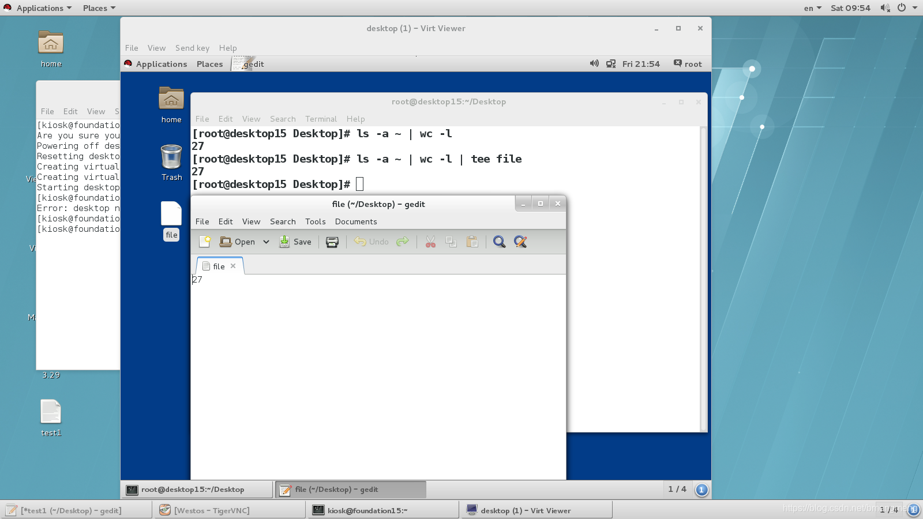This screenshot has width=923, height=519.
Task: Open Help menu in terminal window
Action: click(x=355, y=119)
